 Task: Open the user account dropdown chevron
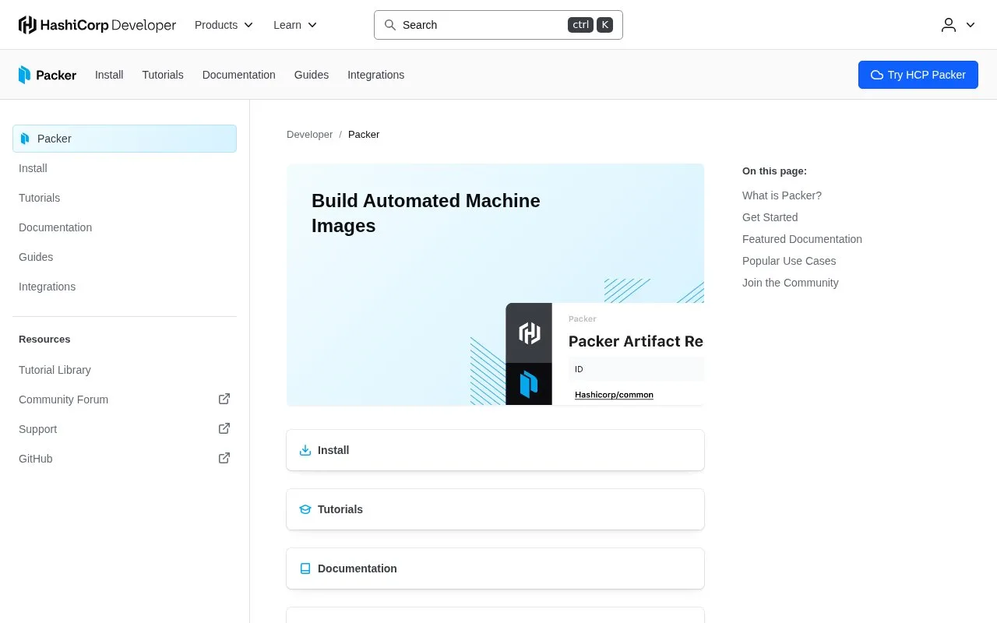pos(971,25)
